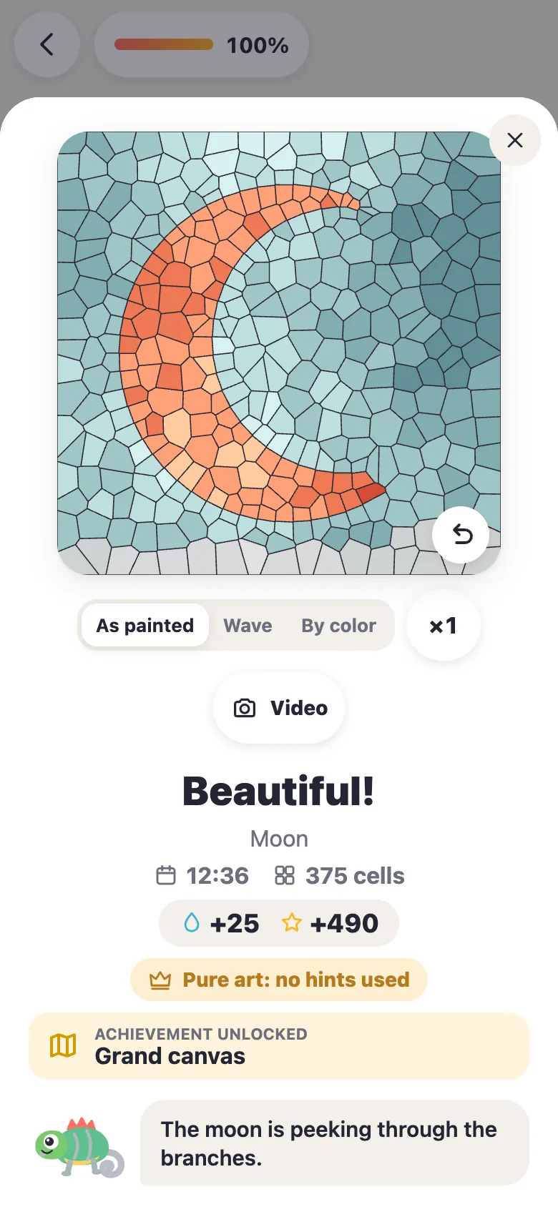The image size is (558, 1207).
Task: Click the calendar icon next to 12:36
Action: [x=166, y=875]
